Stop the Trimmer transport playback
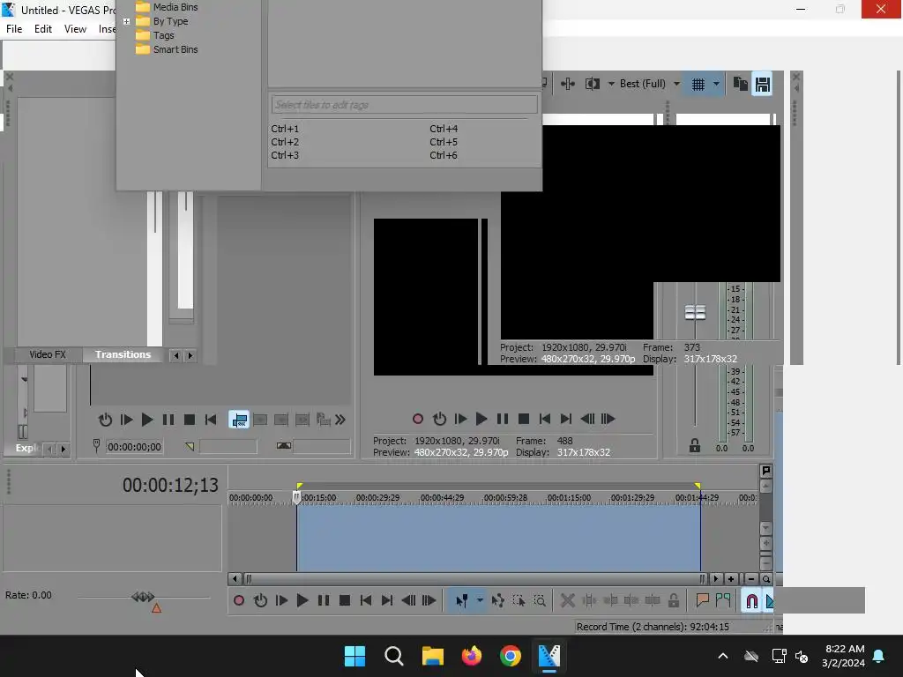The image size is (903, 677). [x=189, y=420]
